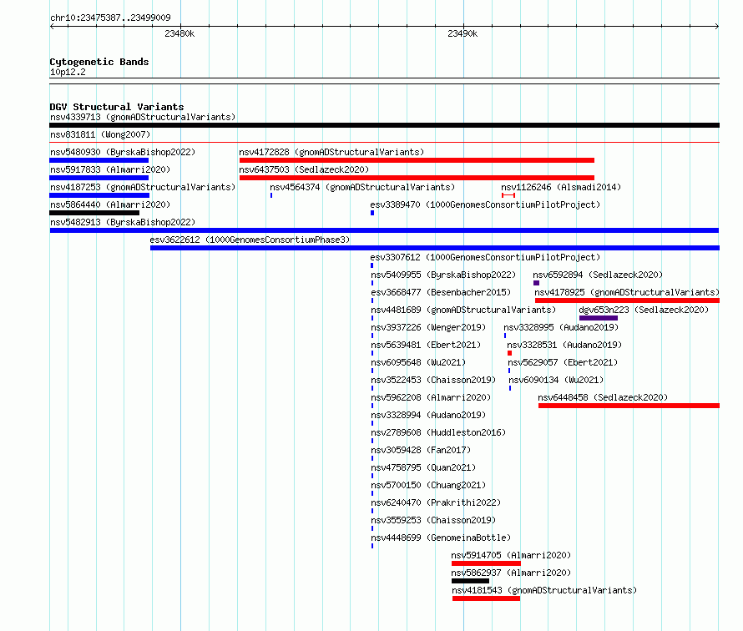Click nsv5914705 (Almarri2020) label
Viewport: 743px width, 631px height.
click(x=511, y=555)
